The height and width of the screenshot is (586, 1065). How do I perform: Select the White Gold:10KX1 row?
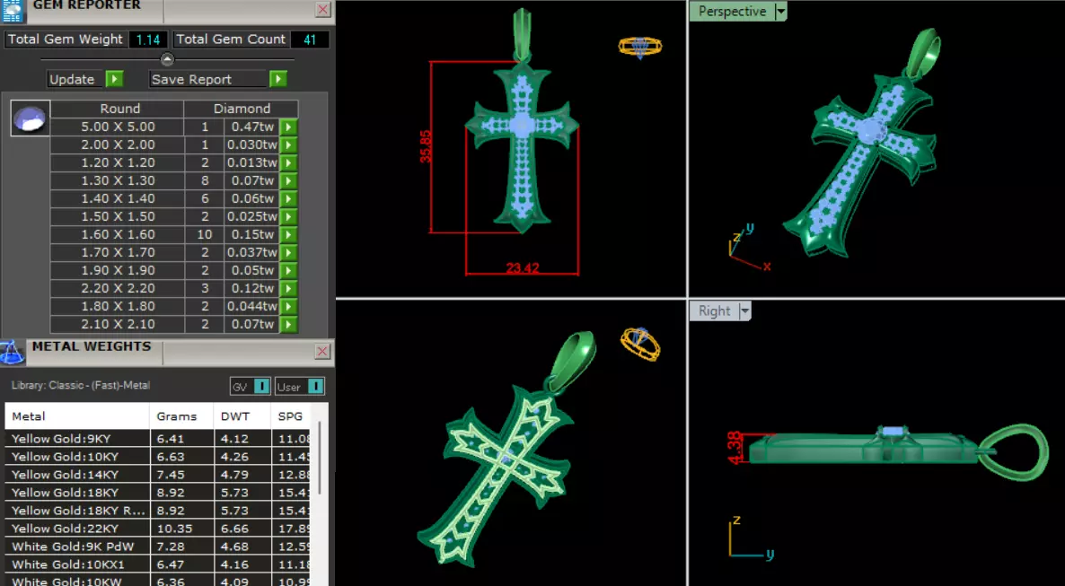tap(157, 564)
